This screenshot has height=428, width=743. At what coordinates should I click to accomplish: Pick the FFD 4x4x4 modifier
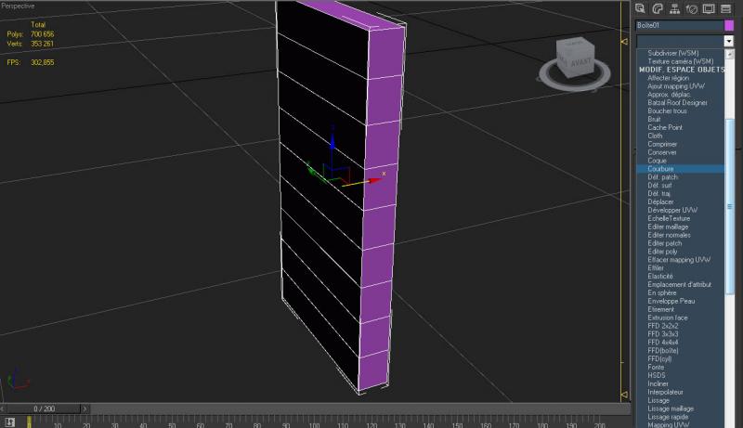[x=663, y=342]
